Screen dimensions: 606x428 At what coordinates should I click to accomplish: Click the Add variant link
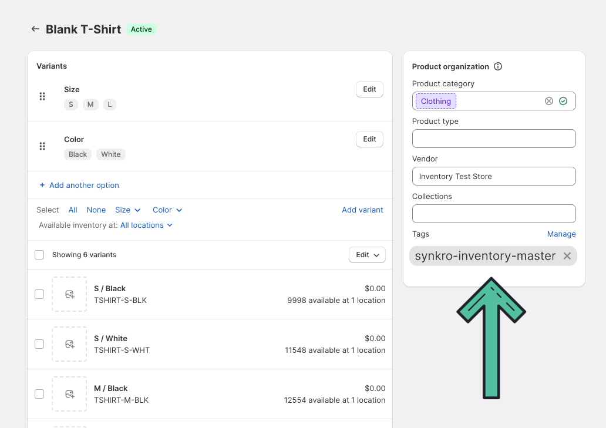(x=362, y=210)
